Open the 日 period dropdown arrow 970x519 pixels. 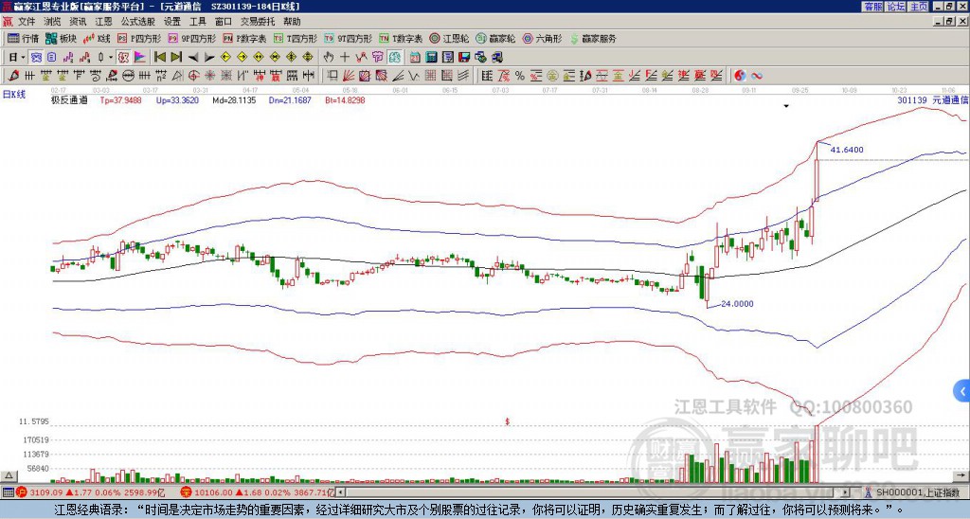click(x=23, y=57)
